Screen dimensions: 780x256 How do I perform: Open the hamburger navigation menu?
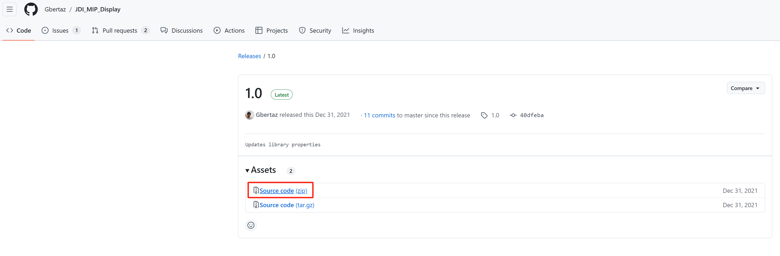(9, 9)
